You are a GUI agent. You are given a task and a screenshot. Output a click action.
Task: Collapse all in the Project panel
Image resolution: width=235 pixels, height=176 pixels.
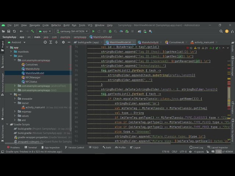56,43
